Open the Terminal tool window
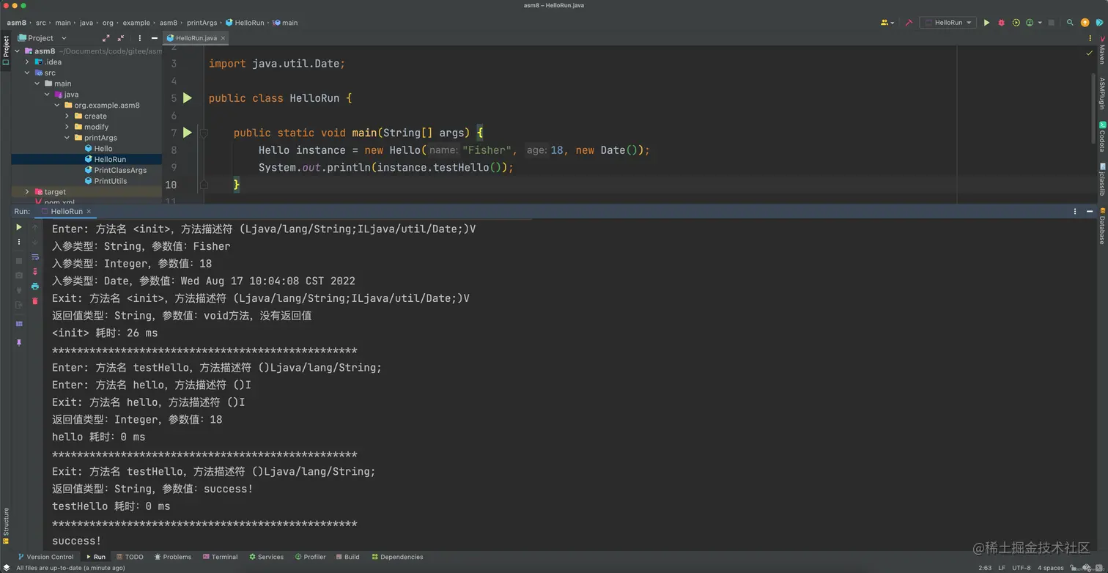 pyautogui.click(x=220, y=557)
